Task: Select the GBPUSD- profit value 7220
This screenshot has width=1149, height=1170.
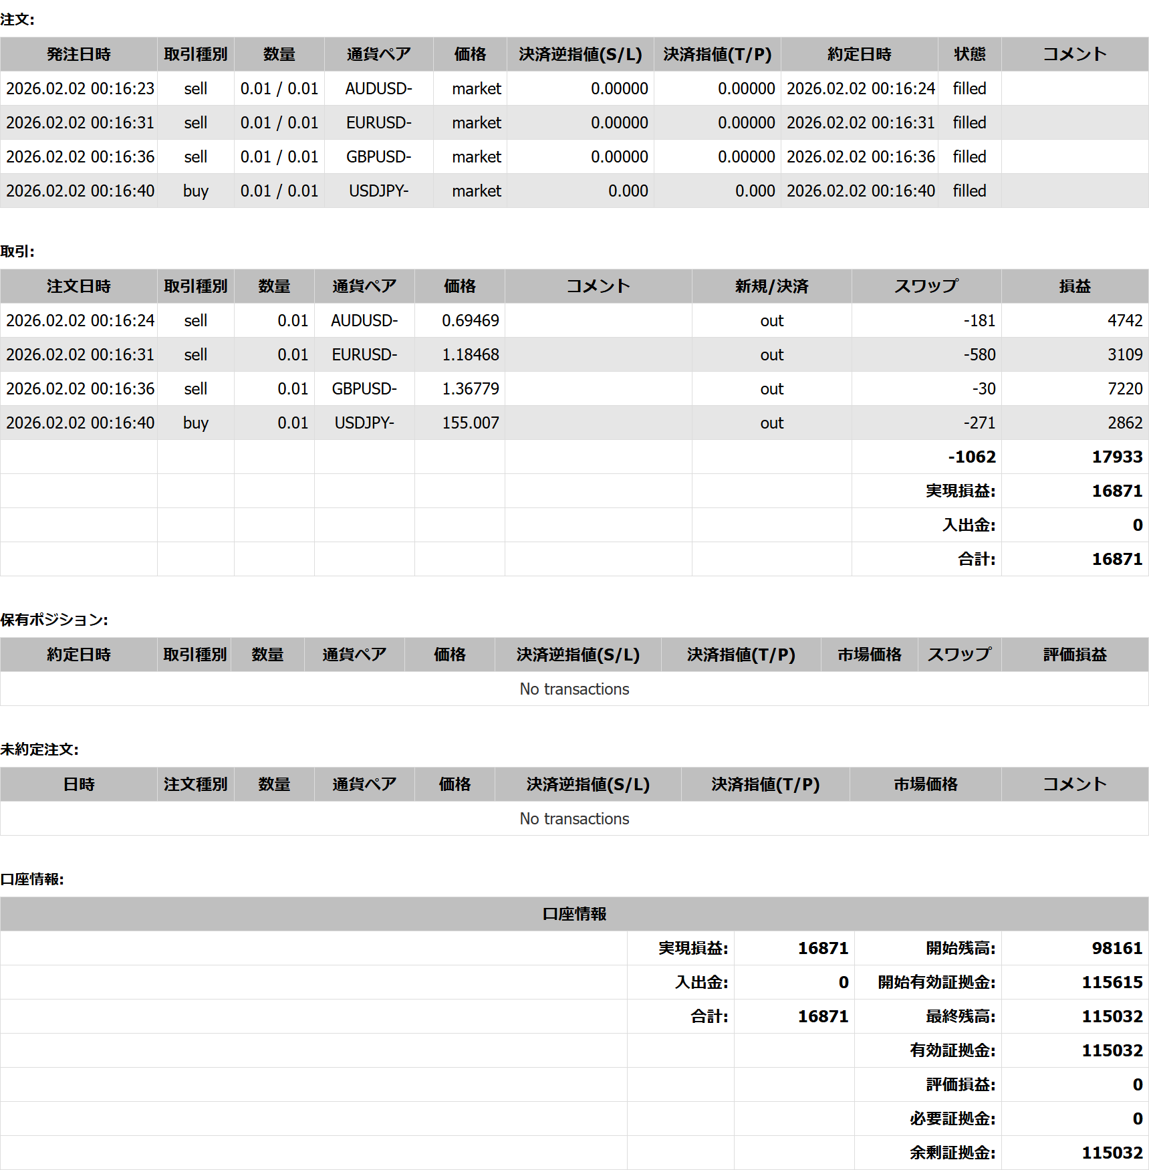Action: tap(1125, 388)
